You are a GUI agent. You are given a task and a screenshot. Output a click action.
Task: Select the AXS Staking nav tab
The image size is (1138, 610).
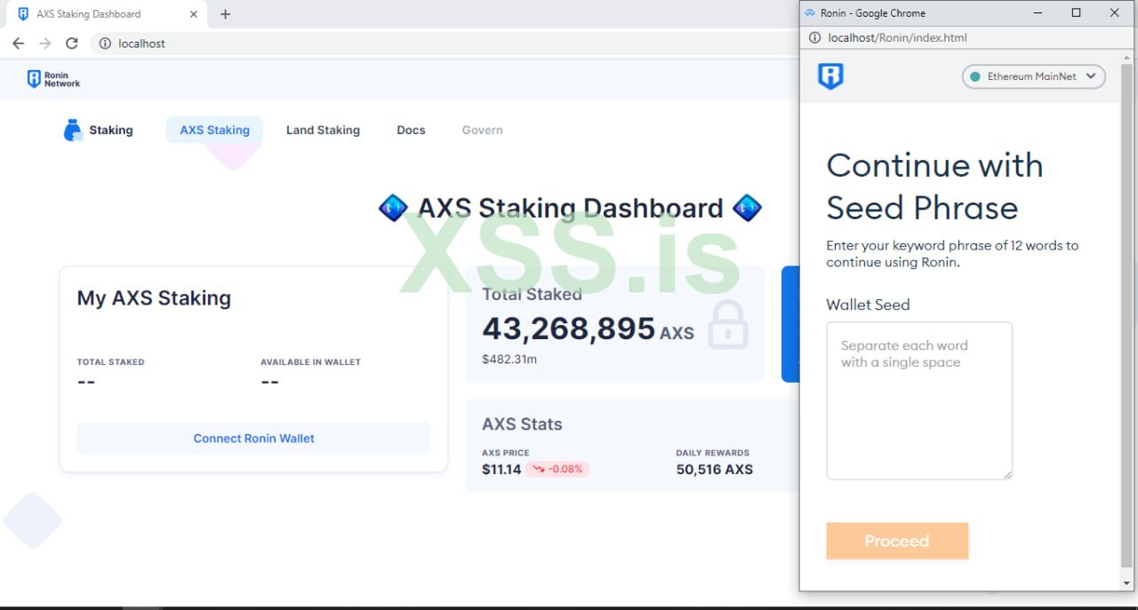tap(214, 130)
